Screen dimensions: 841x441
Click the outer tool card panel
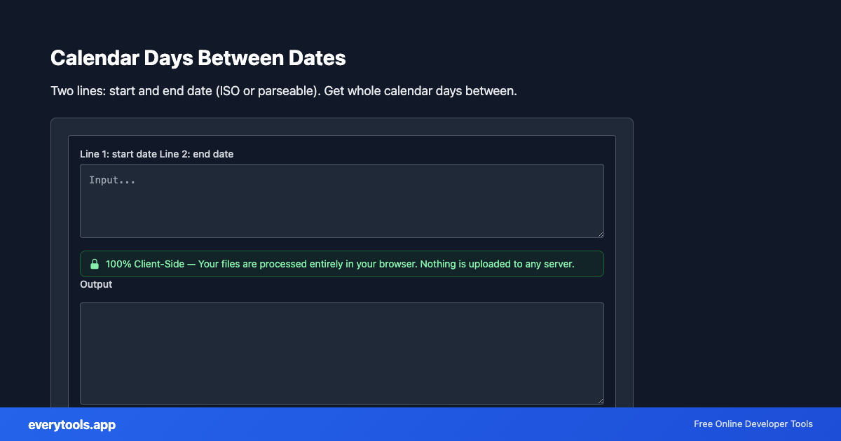pos(342,126)
